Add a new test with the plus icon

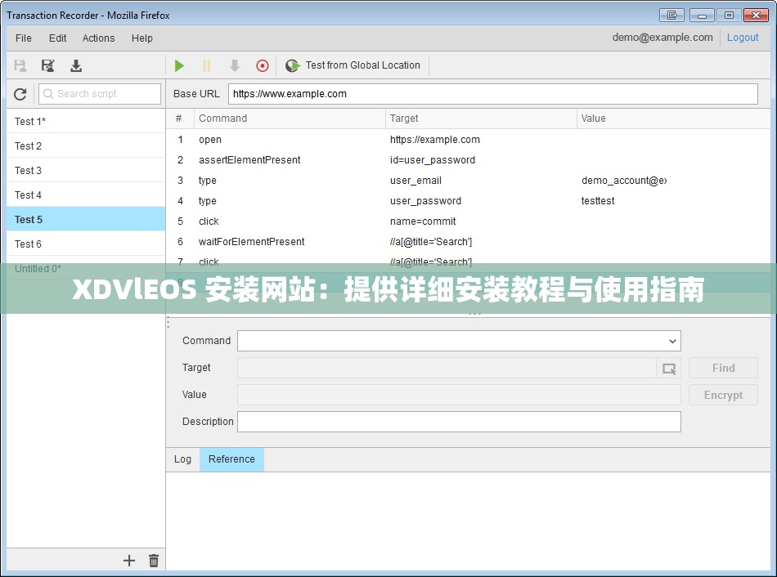pos(128,561)
